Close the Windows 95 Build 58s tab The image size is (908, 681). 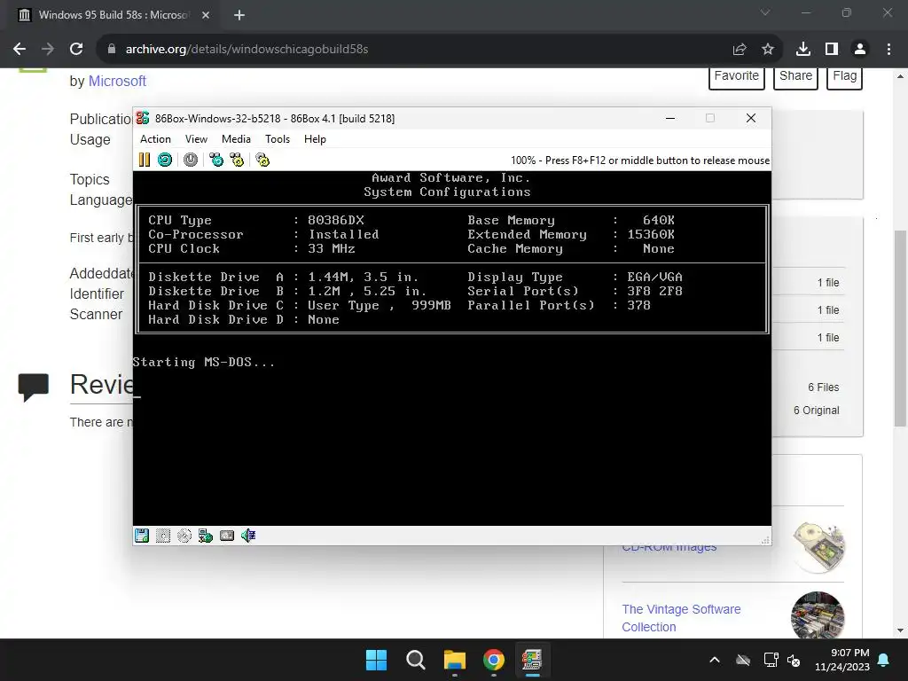tap(206, 15)
